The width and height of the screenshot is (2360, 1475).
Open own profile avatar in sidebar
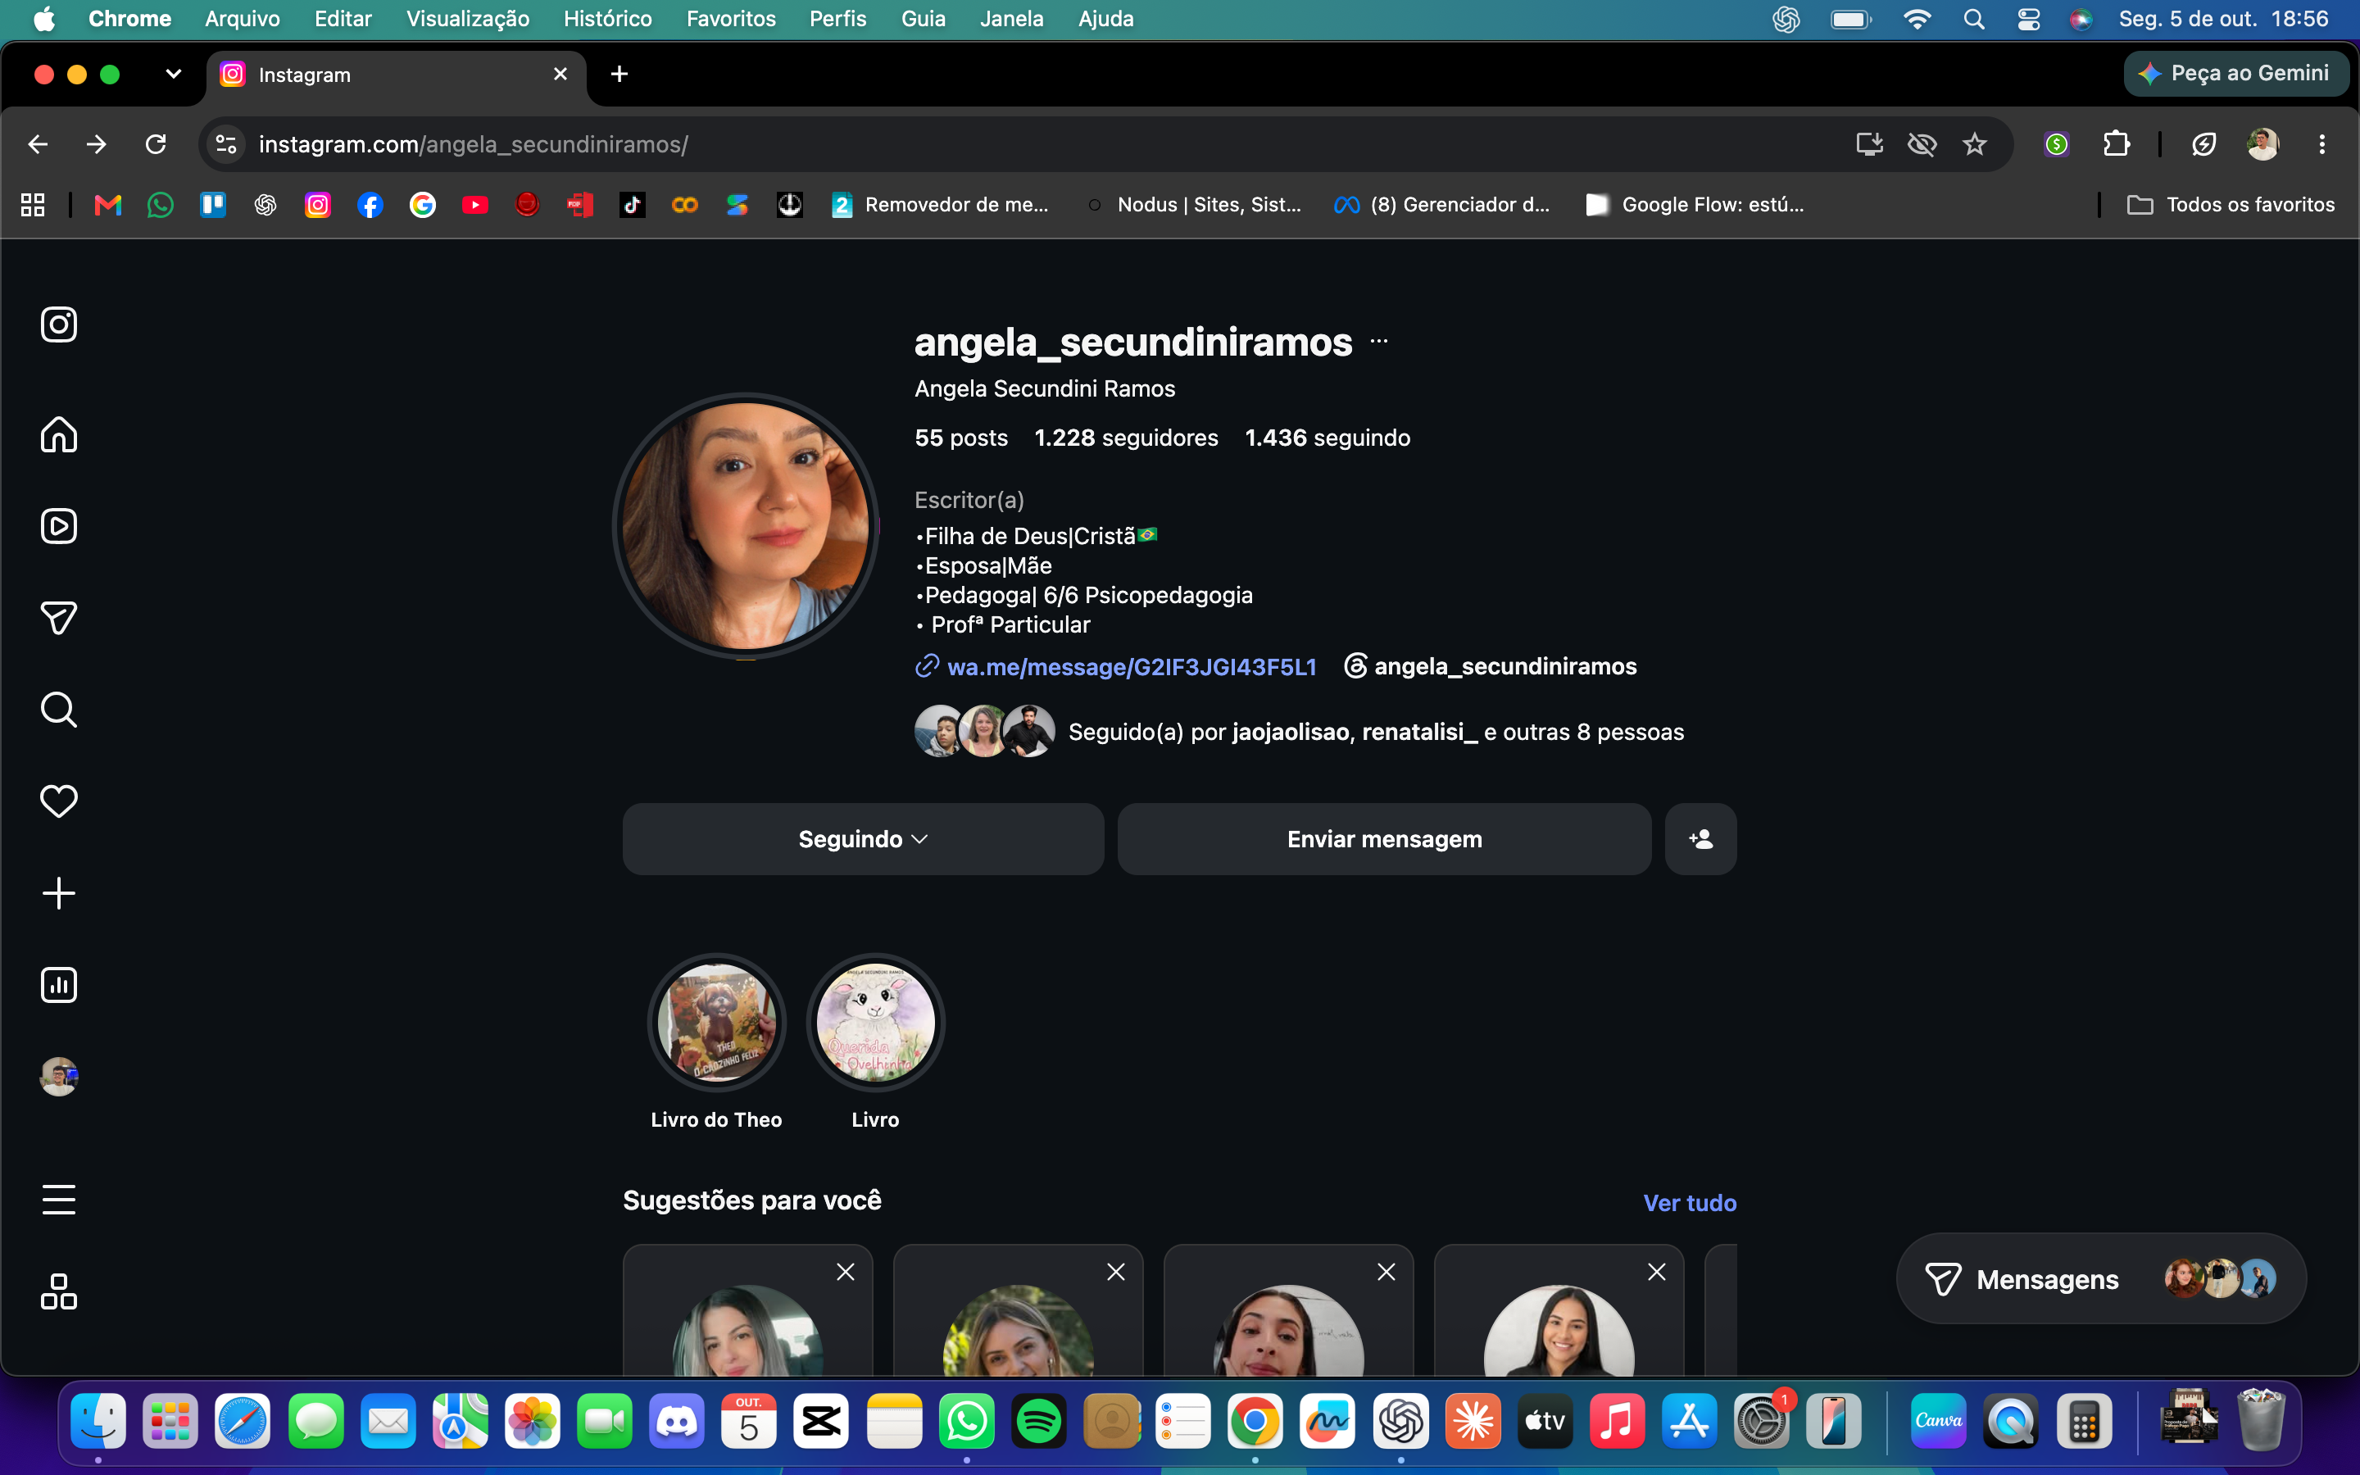pyautogui.click(x=58, y=1076)
